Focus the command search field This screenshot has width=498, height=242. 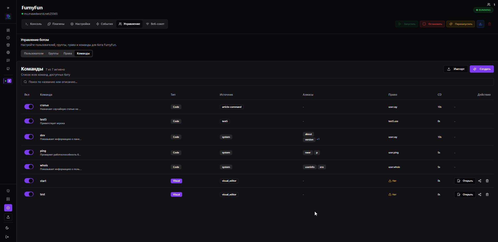[257, 82]
